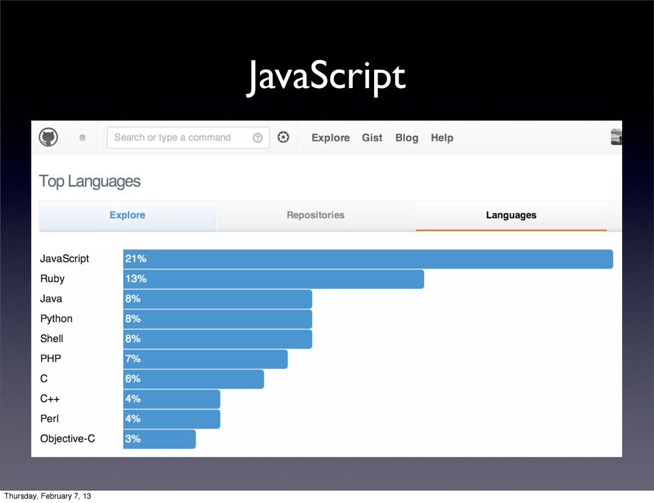Click the user avatar thumbnail
The image size is (654, 503).
tap(616, 137)
